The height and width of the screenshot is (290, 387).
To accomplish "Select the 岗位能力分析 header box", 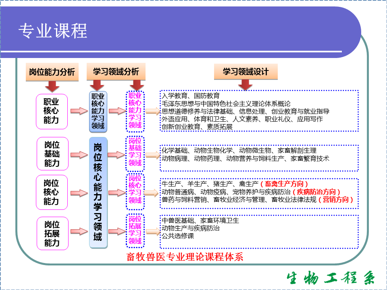I will [x=52, y=72].
